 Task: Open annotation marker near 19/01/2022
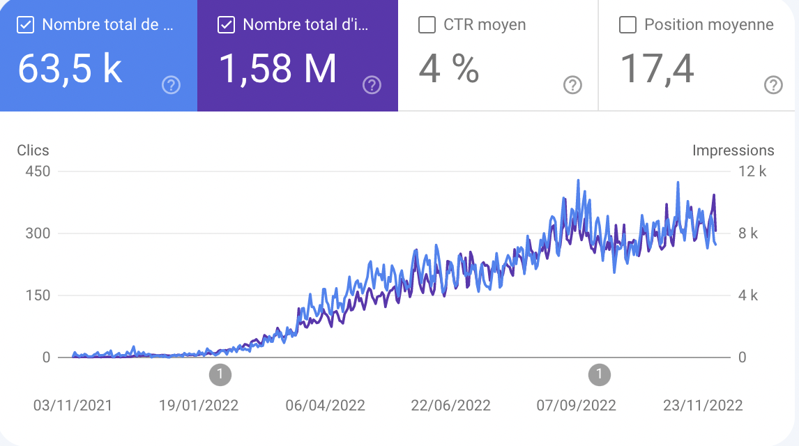[x=220, y=375]
